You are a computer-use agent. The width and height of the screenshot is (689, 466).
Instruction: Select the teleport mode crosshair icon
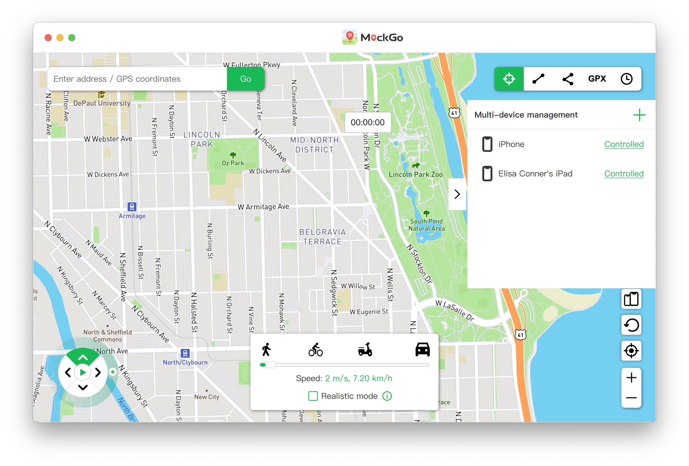click(x=509, y=79)
